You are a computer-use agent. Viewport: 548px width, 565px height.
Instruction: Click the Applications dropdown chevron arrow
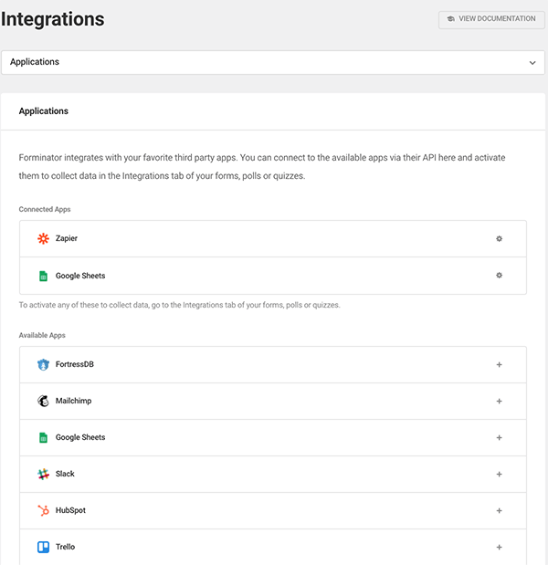[532, 63]
